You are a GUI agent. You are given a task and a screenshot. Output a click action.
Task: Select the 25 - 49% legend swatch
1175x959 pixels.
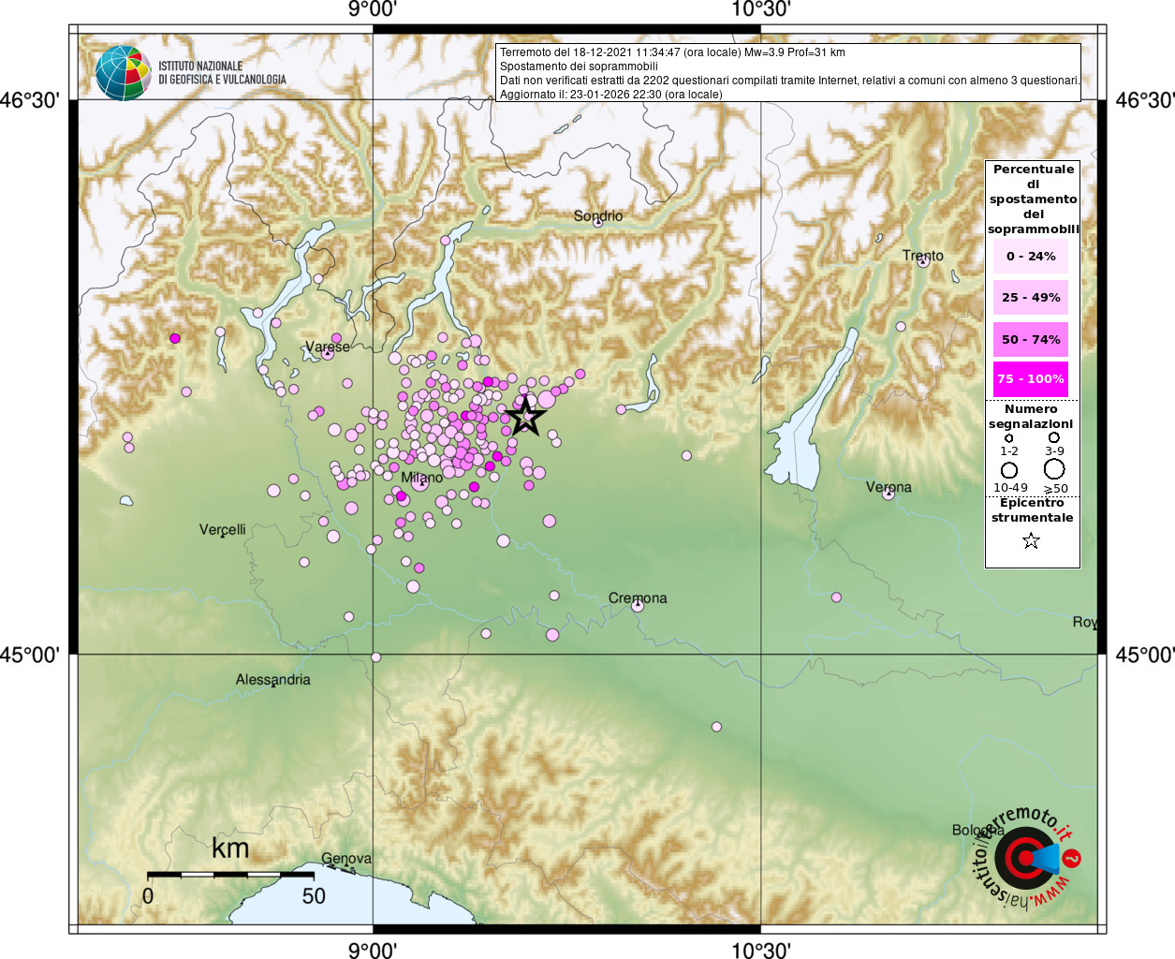coord(1031,297)
